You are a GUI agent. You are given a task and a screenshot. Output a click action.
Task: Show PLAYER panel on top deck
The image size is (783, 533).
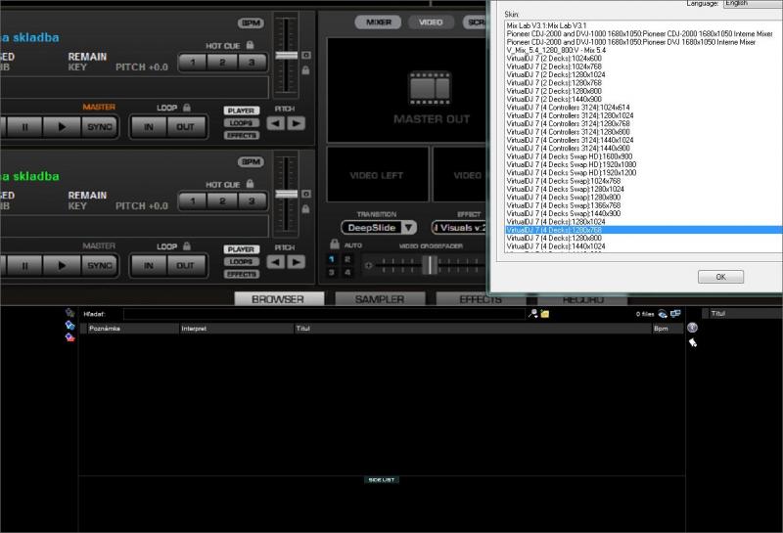[241, 111]
